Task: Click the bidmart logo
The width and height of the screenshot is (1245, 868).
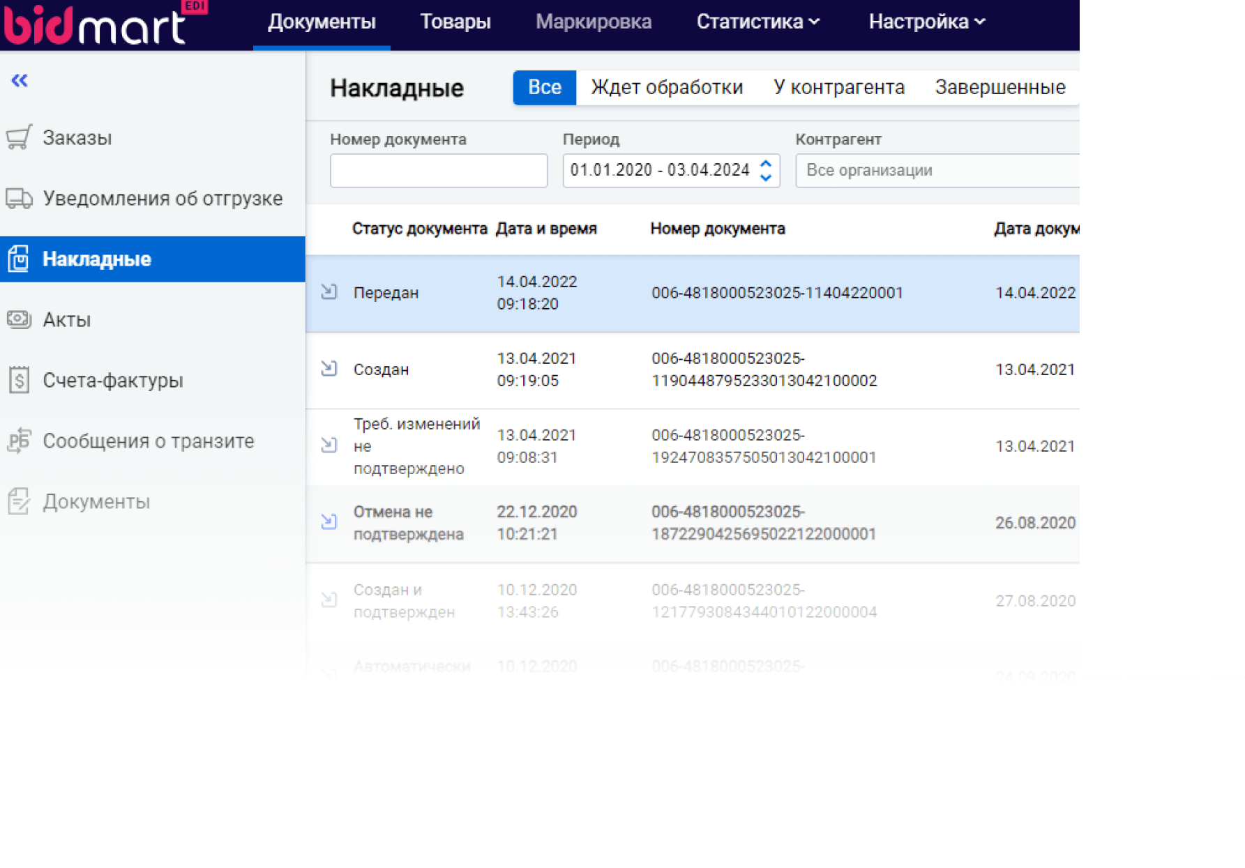Action: point(98,24)
